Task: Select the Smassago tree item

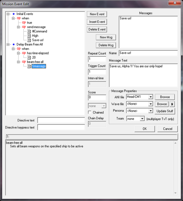Action: coord(39,66)
